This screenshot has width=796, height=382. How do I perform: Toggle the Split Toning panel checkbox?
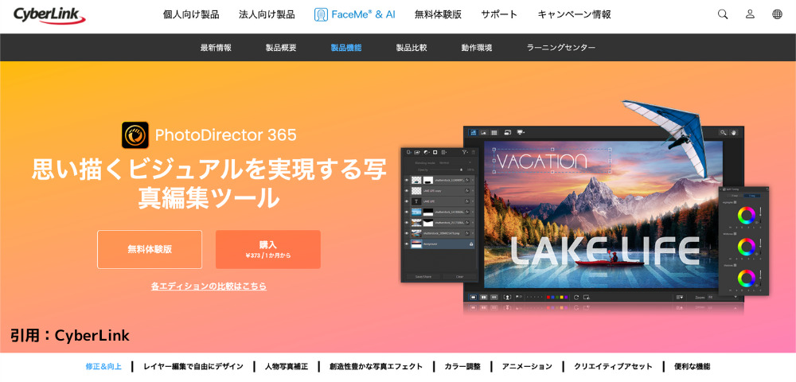[724, 189]
